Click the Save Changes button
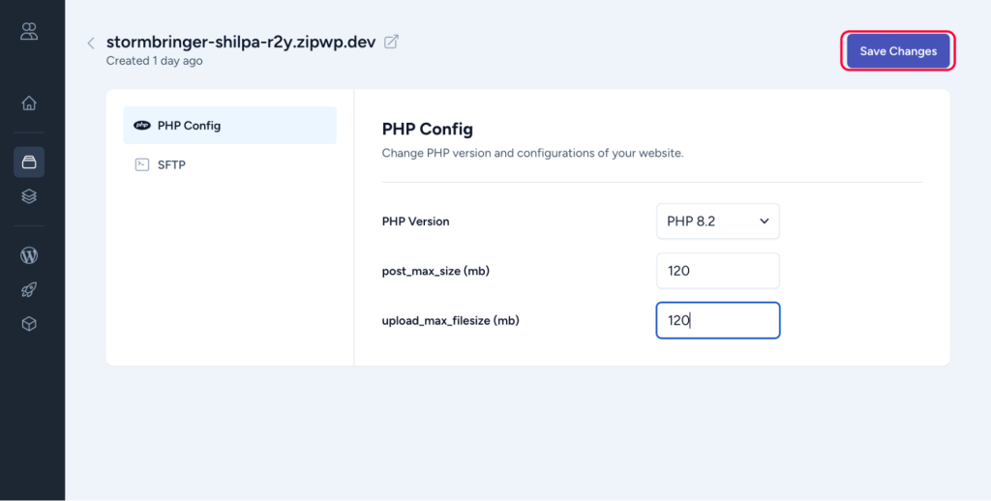This screenshot has height=501, width=991. click(898, 51)
